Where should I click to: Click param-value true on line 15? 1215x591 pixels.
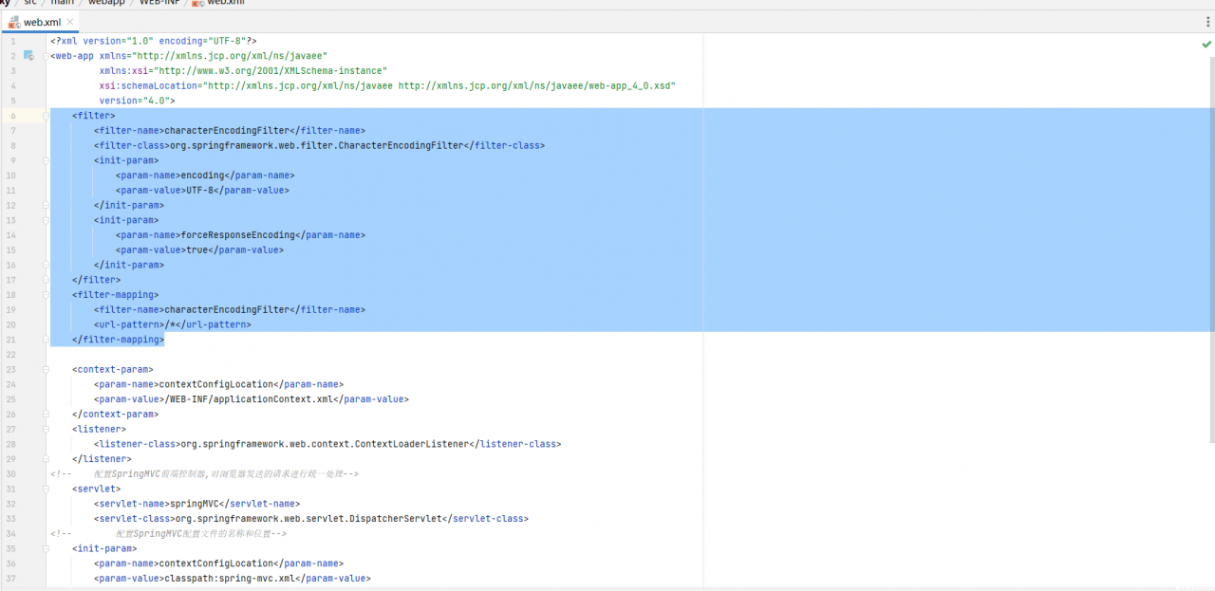pos(199,249)
